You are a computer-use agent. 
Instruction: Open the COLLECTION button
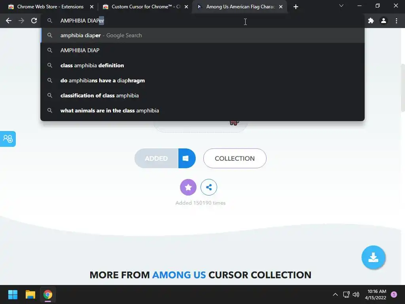click(x=235, y=158)
